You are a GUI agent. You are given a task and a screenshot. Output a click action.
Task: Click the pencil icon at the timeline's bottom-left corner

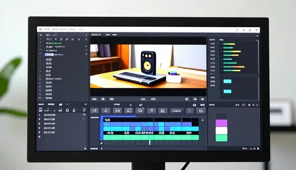coord(102,143)
